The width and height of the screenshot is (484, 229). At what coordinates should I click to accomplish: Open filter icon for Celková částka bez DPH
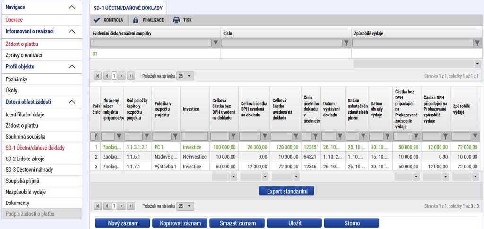click(x=233, y=136)
